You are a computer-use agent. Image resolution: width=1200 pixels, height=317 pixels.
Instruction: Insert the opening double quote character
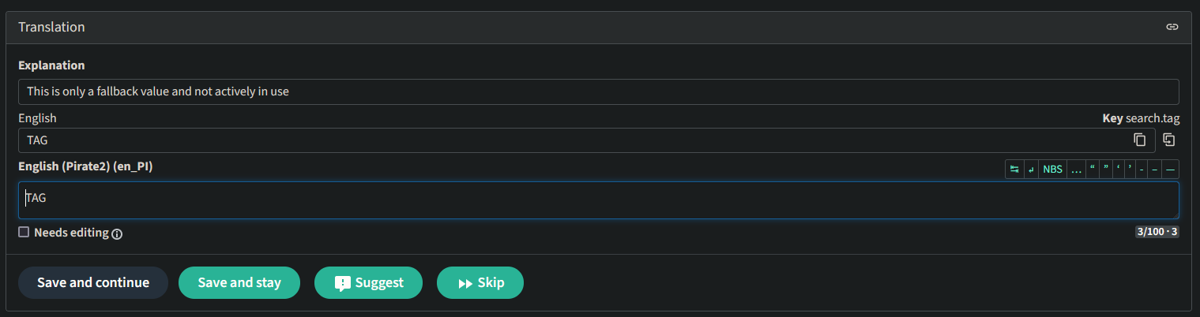[1093, 169]
